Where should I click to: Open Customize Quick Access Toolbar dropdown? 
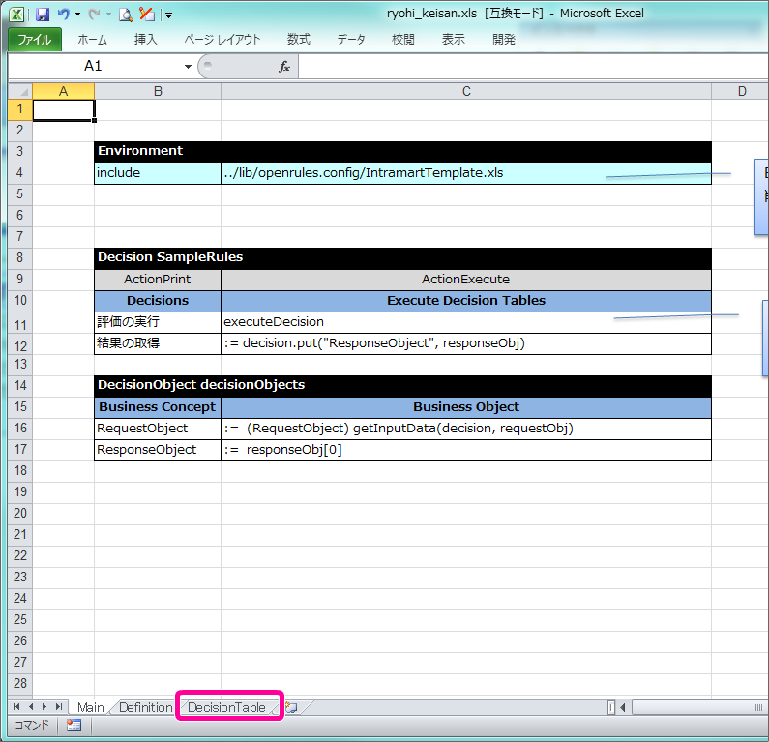pyautogui.click(x=168, y=15)
